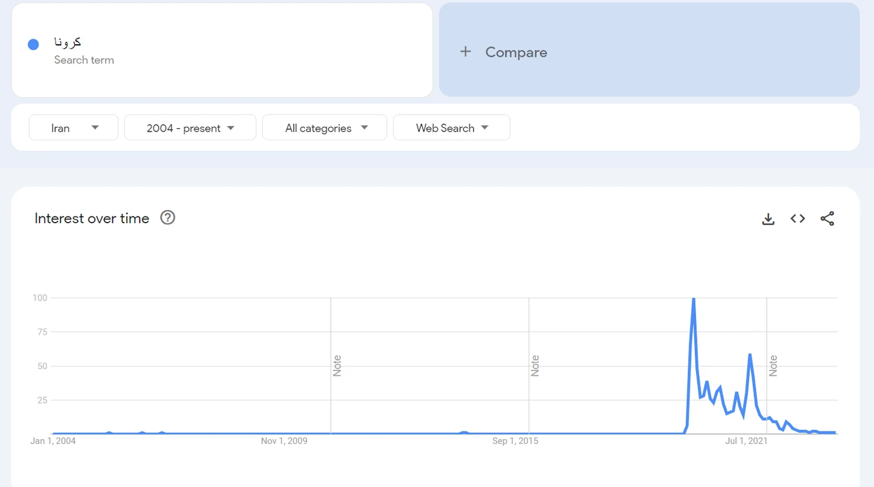This screenshot has height=487, width=874.
Task: Click the 50 value on the y-axis
Action: 42,366
